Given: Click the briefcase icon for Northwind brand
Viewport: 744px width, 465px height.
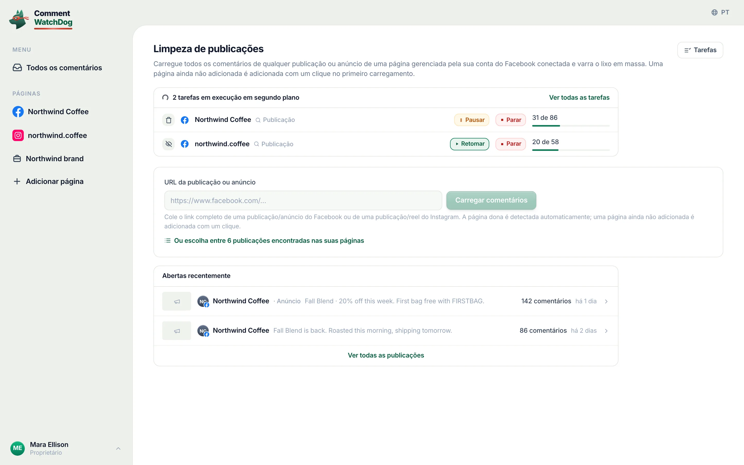Looking at the screenshot, I should coord(17,159).
